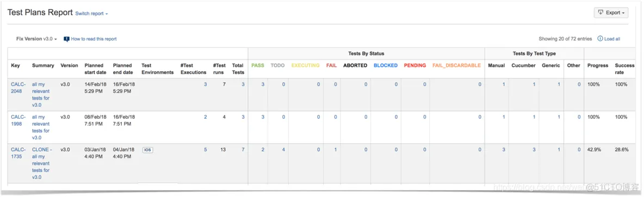Click the BLOCKED column header
The height and width of the screenshot is (197, 644).
coord(386,65)
